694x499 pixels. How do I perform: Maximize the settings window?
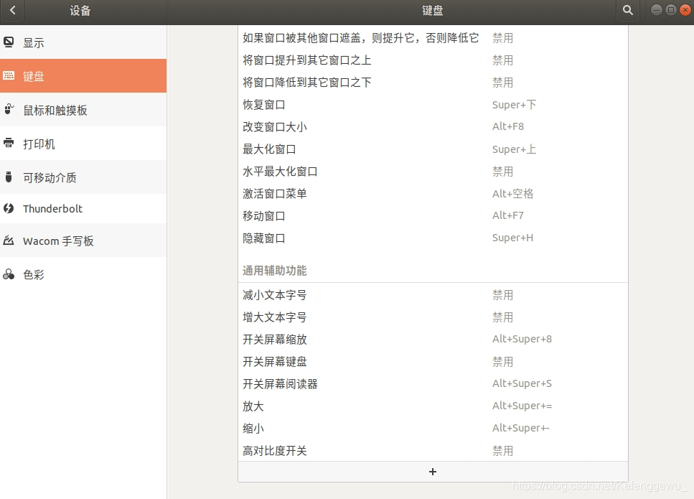coord(671,10)
